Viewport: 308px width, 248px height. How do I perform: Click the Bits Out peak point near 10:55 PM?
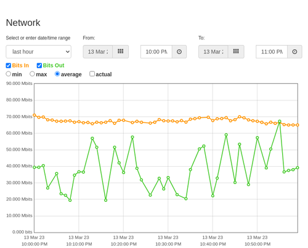[x=280, y=121]
